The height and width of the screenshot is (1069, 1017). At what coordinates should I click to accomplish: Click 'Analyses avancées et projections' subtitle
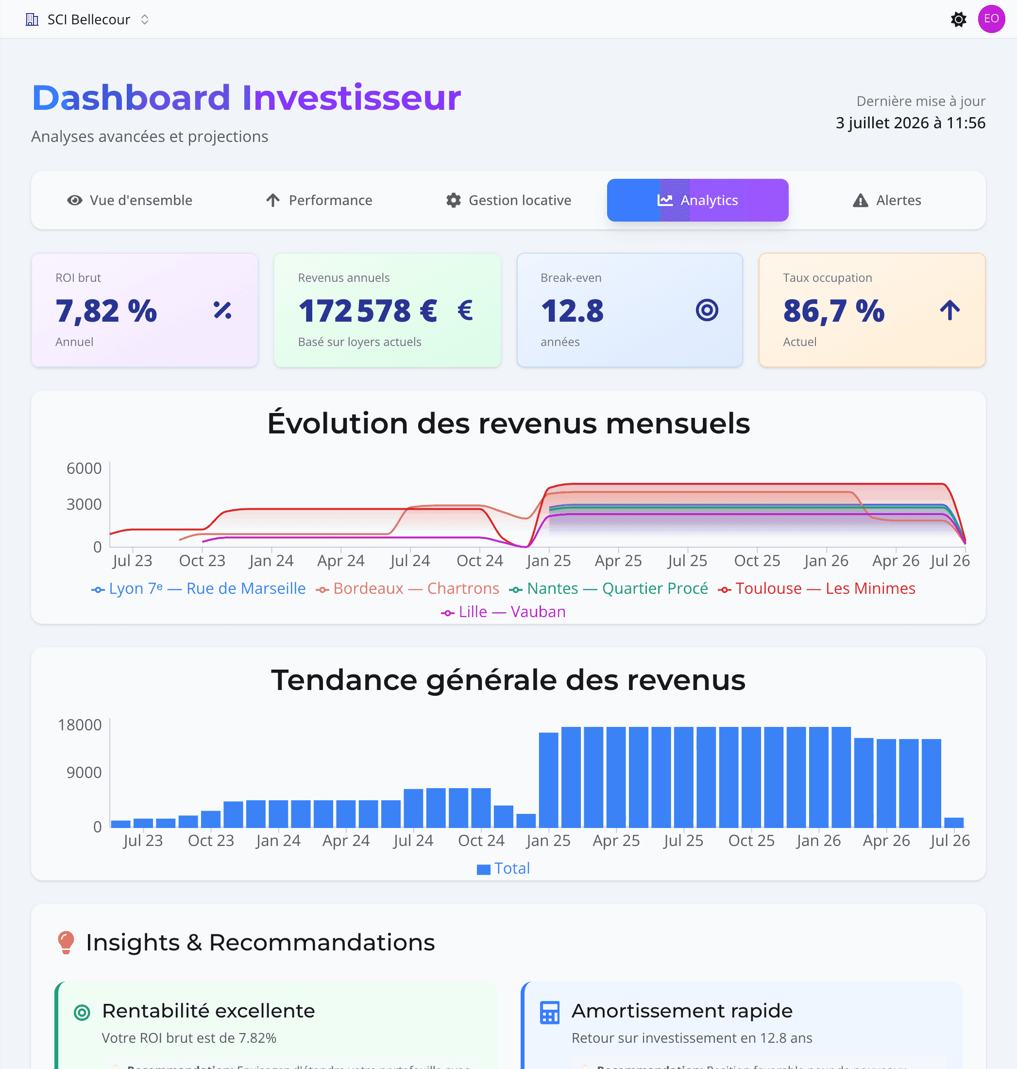pos(150,136)
